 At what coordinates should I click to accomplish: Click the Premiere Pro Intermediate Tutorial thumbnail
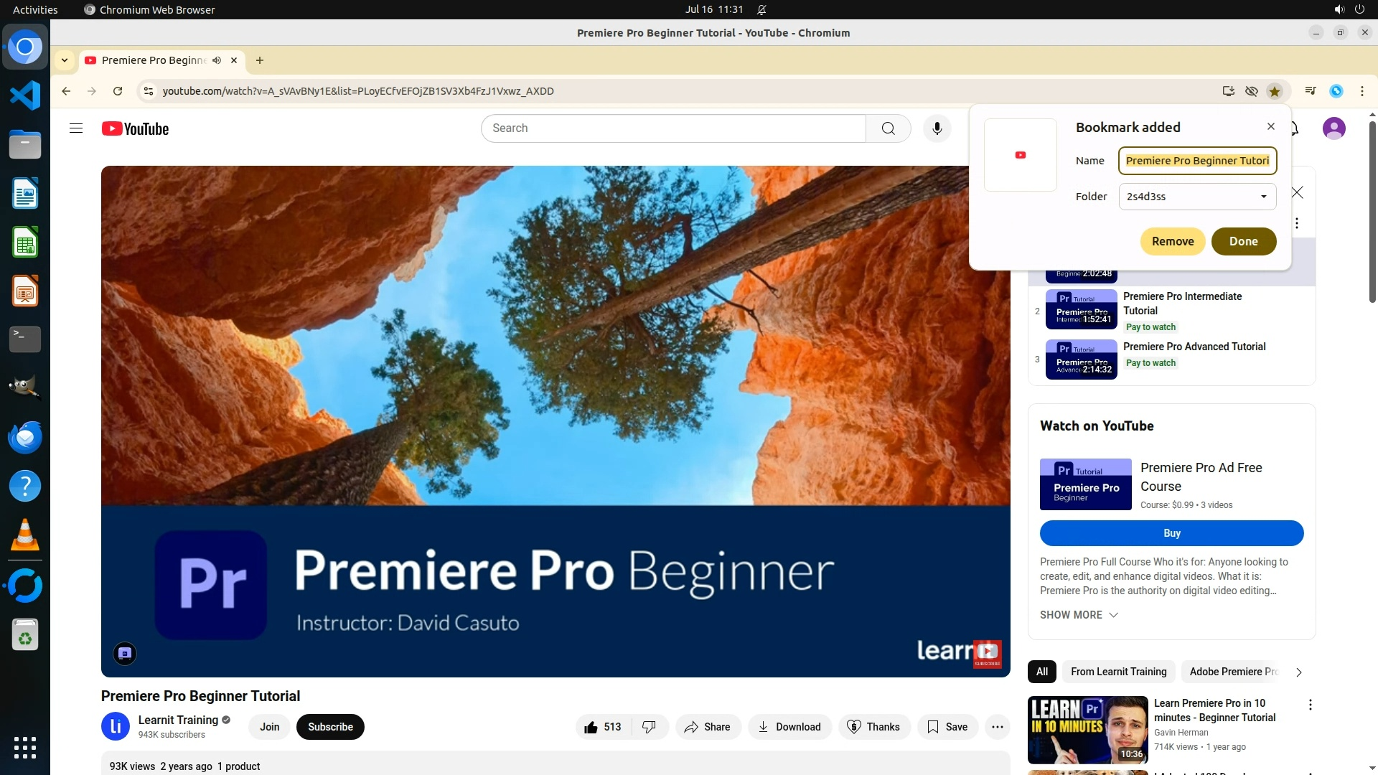click(x=1081, y=310)
